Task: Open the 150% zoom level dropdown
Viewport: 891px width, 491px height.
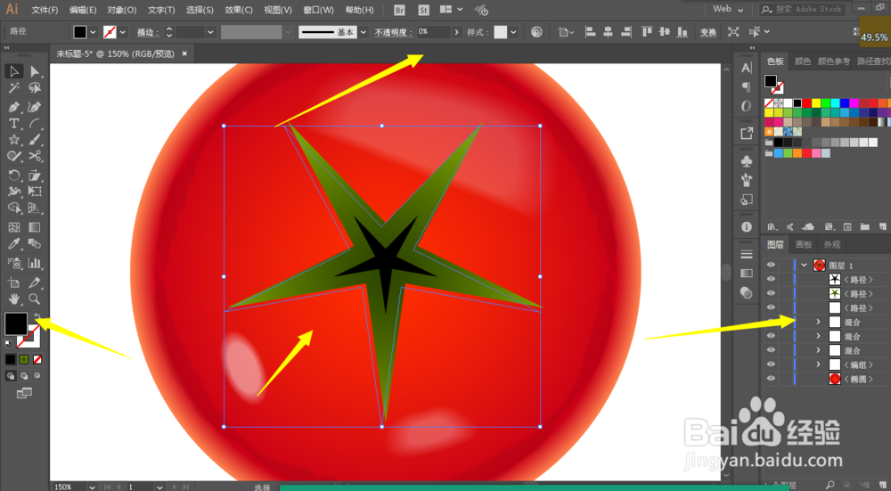Action: (x=92, y=487)
